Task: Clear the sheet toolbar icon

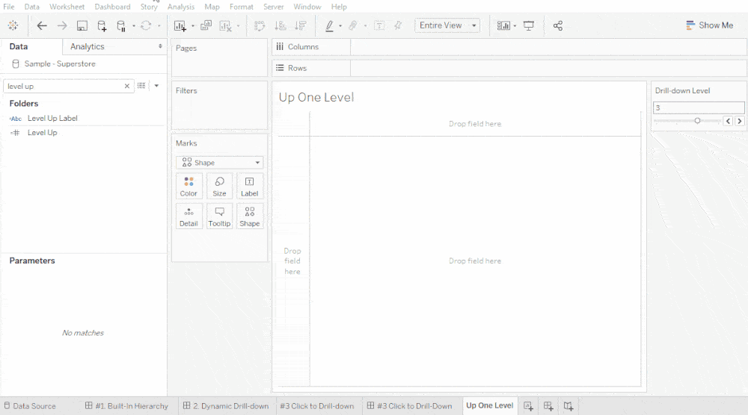Action: 225,25
